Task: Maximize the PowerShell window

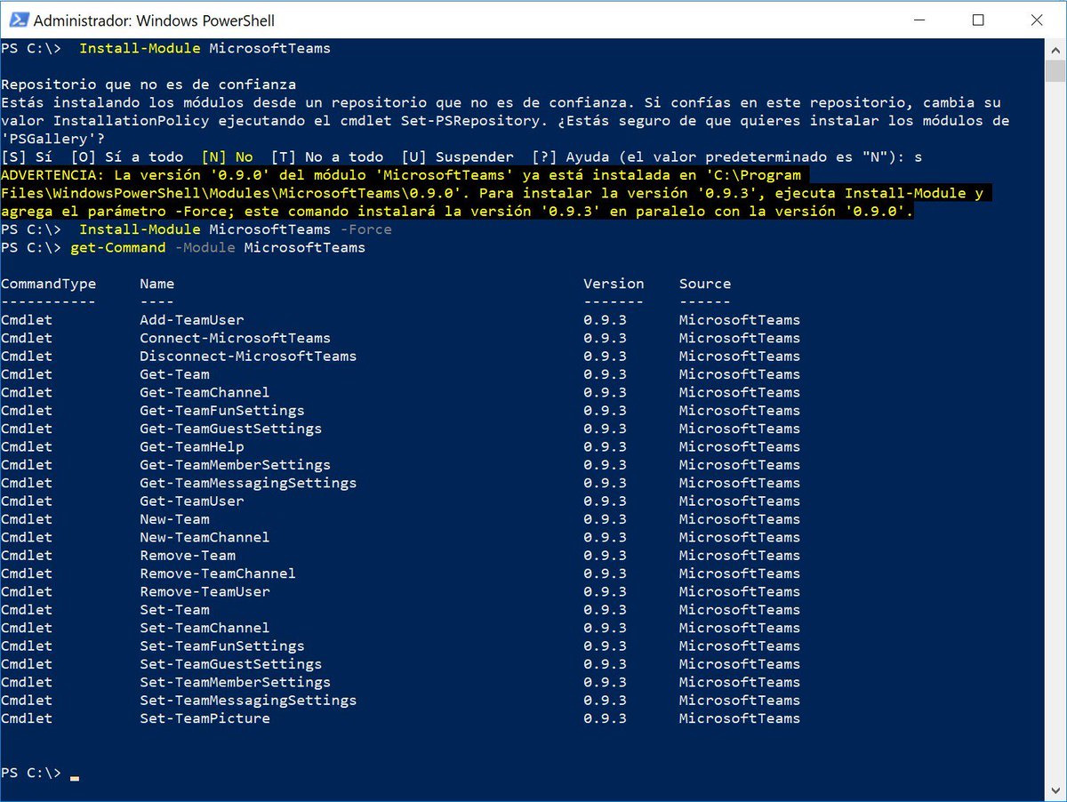Action: pyautogui.click(x=978, y=20)
